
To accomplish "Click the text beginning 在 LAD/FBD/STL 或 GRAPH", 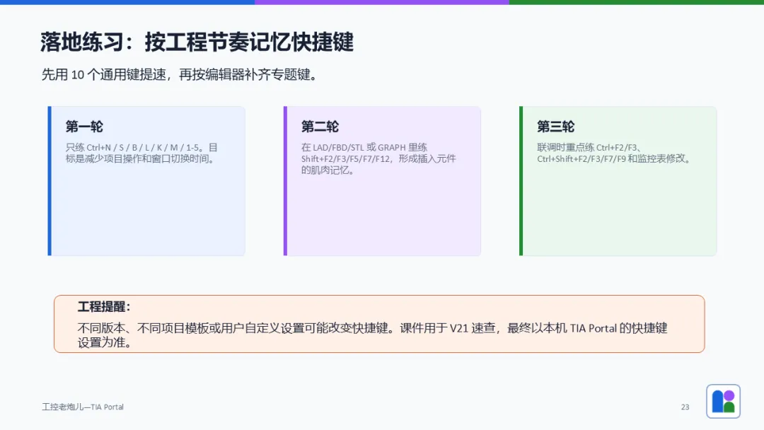I will (378, 158).
